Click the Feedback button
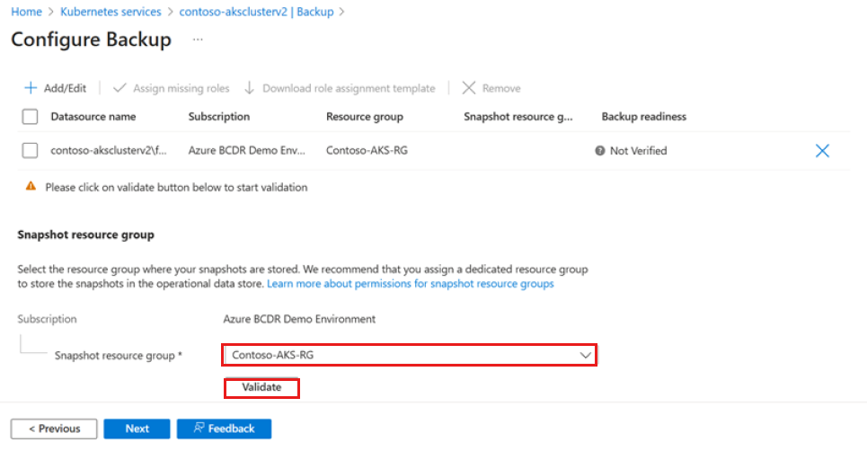867x451 pixels. click(x=224, y=429)
